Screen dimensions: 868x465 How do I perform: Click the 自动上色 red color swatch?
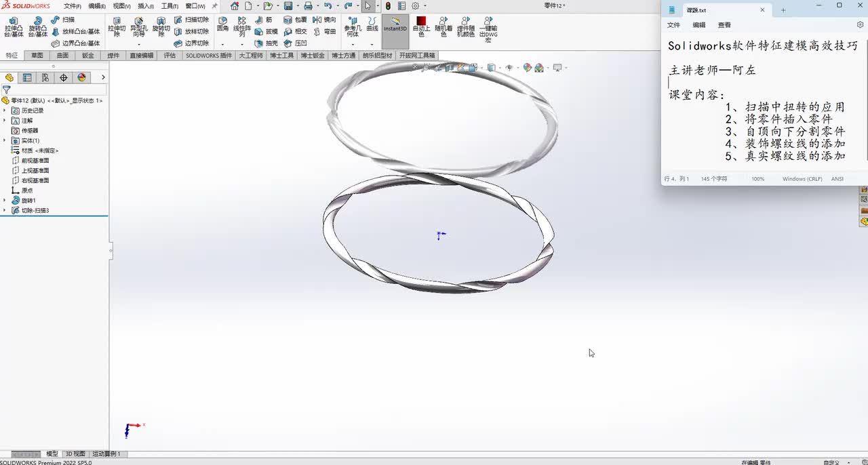421,21
